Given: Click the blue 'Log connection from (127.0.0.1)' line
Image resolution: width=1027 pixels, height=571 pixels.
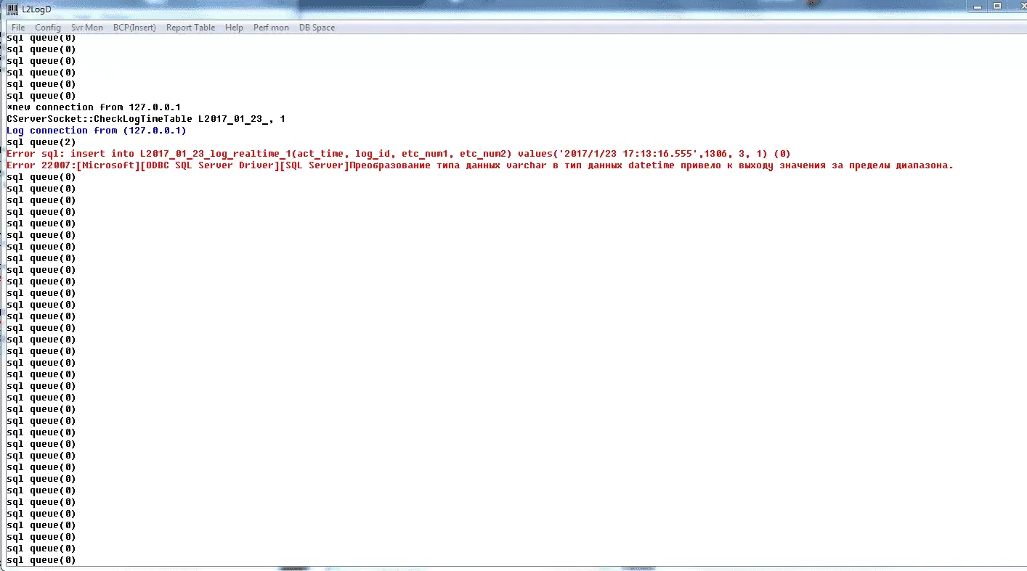Looking at the screenshot, I should [x=97, y=131].
